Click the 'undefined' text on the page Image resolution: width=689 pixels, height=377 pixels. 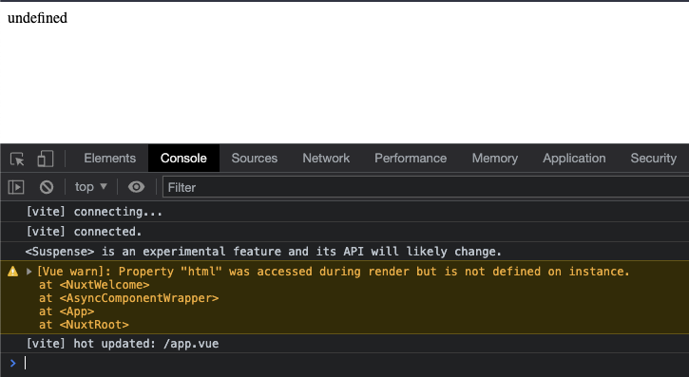pyautogui.click(x=37, y=18)
